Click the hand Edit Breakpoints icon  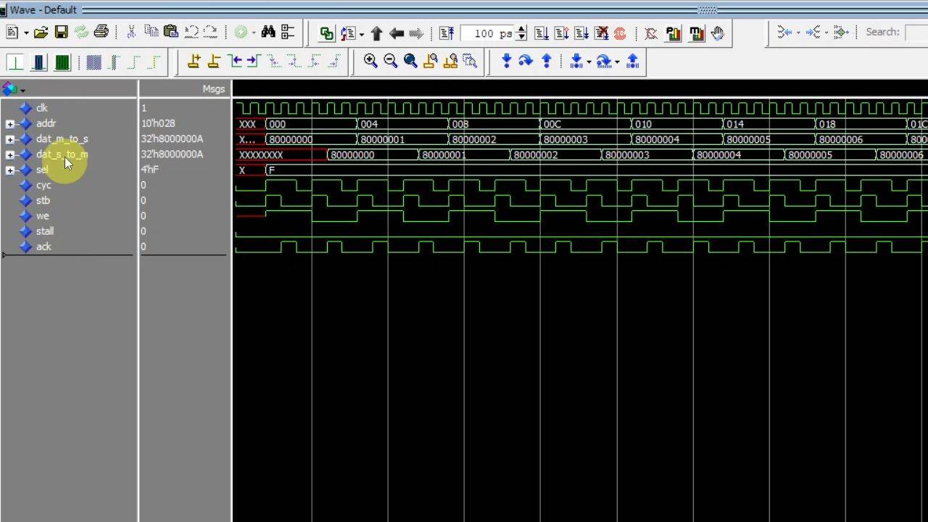718,33
